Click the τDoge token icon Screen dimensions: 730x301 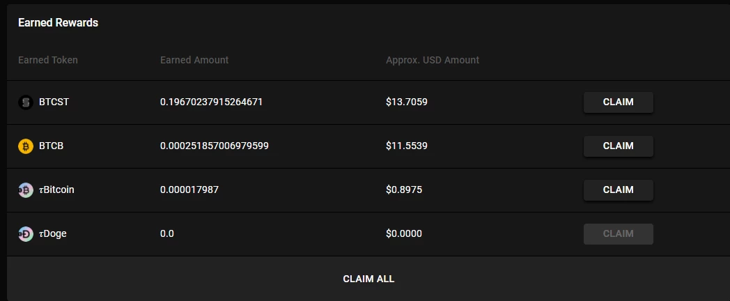coord(26,234)
